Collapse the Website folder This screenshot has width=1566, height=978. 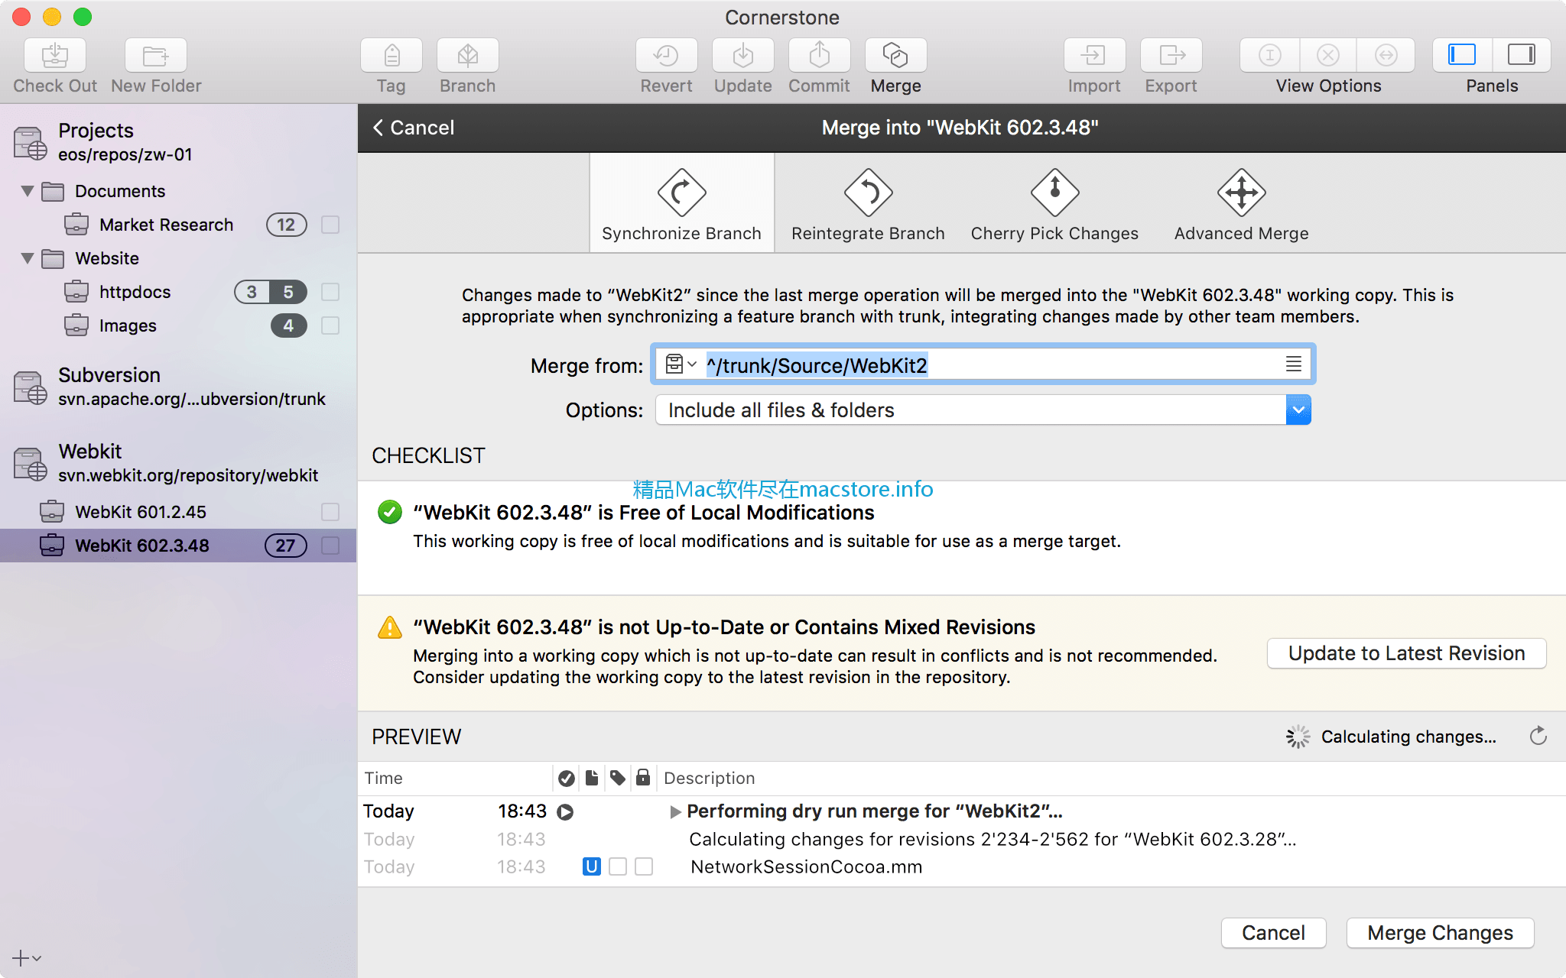(28, 258)
